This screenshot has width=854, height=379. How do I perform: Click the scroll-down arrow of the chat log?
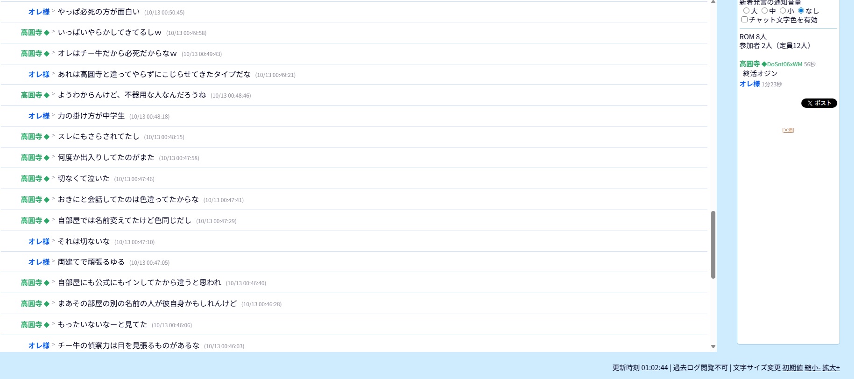pos(713,346)
